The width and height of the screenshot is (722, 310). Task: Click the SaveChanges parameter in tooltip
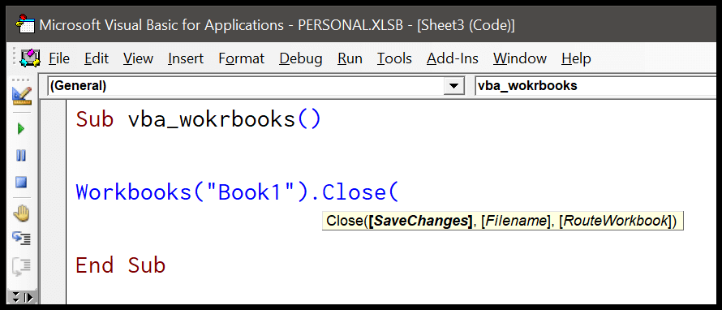(420, 221)
